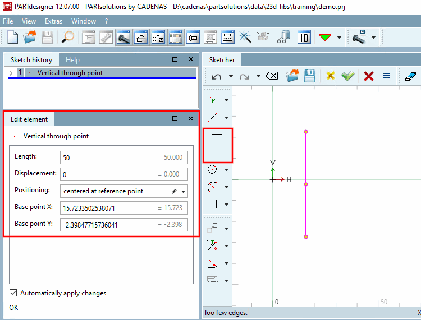
Task: Expand the fillet tool dropdown arrow
Action: click(226, 263)
